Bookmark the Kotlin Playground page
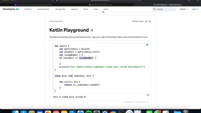This screenshot has height=113, width=201. tap(92, 30)
